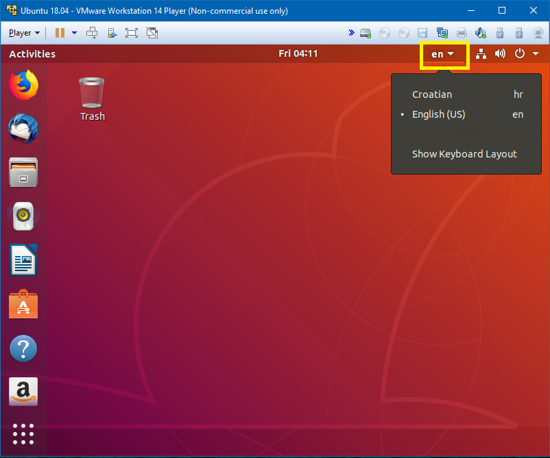
Task: Click the volume speaker icon in top bar
Action: (500, 53)
